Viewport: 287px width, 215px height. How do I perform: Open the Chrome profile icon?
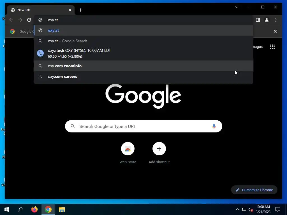coord(267,20)
